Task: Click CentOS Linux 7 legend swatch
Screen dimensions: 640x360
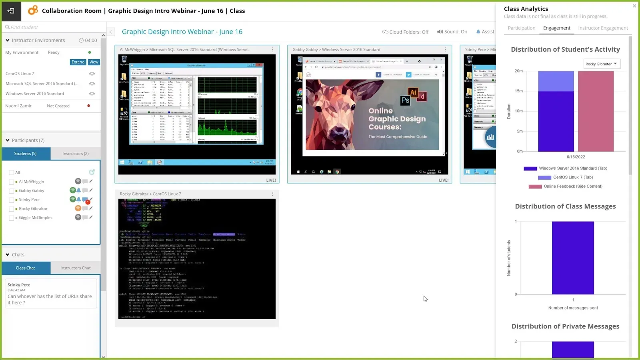Action: tap(544, 178)
